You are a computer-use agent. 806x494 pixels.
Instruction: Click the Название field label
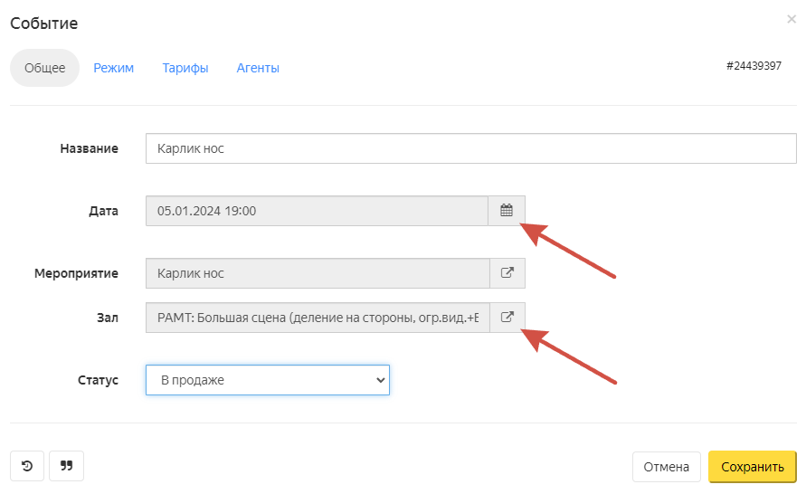(x=89, y=148)
